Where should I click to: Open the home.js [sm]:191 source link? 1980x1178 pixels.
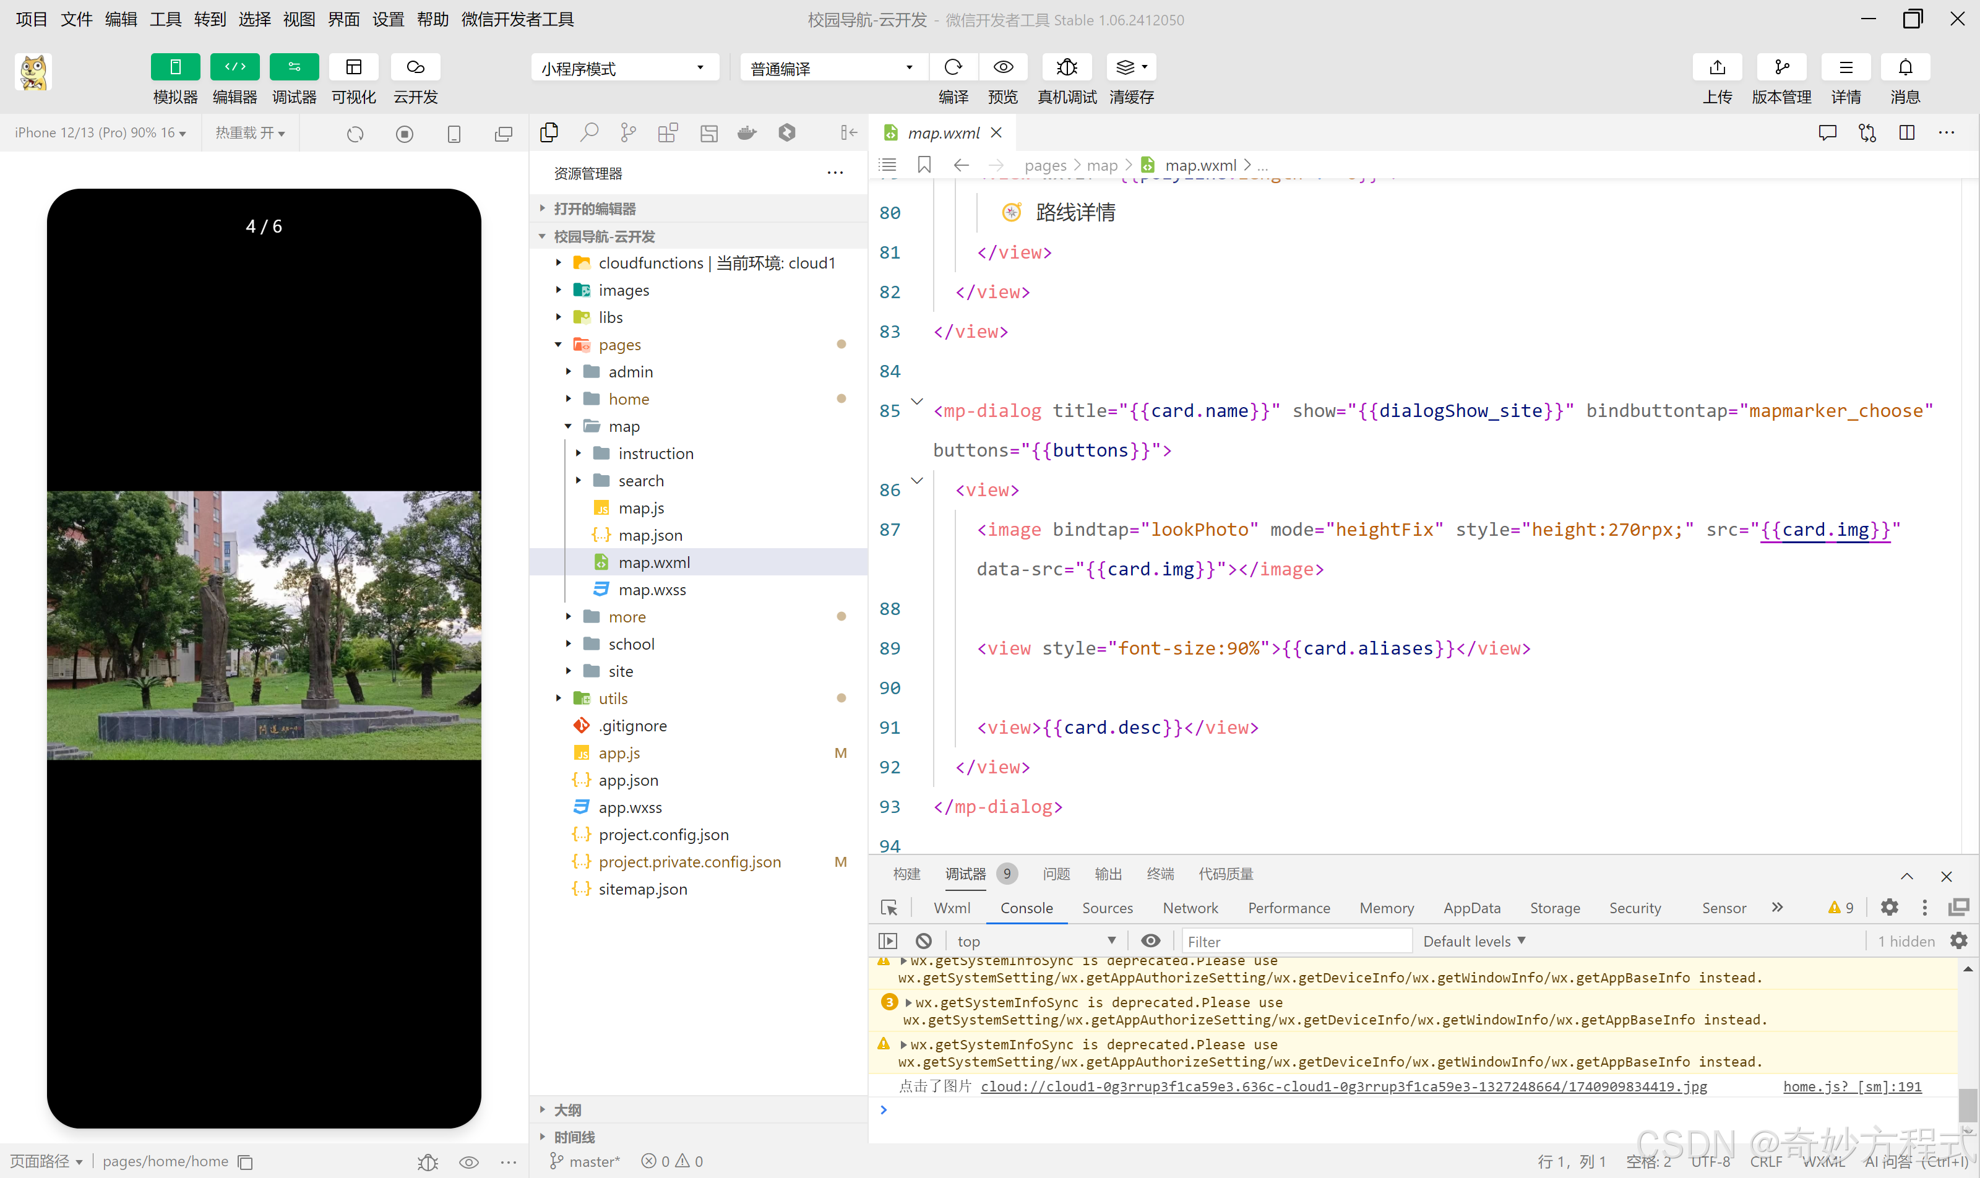pyautogui.click(x=1851, y=1086)
